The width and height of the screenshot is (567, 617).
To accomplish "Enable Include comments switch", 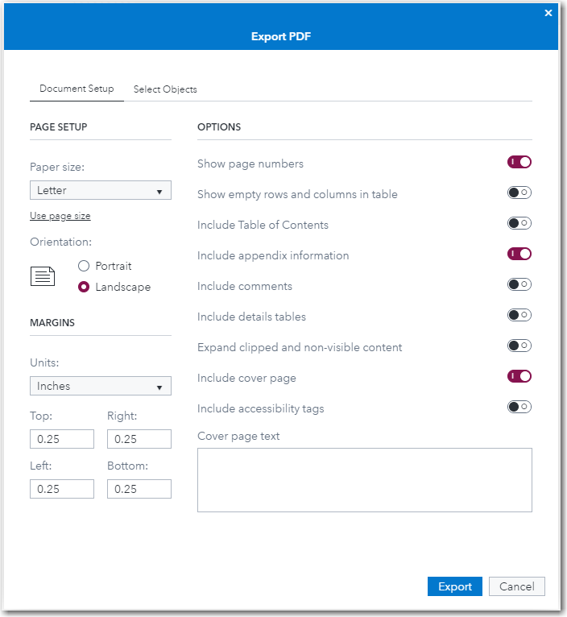I will [519, 284].
